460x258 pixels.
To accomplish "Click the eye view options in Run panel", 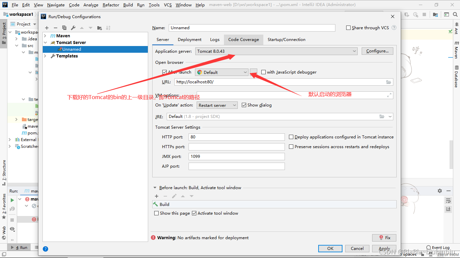I will pos(12,229).
